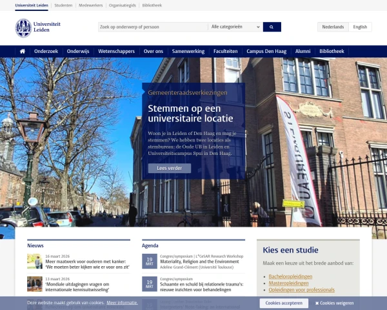Open the Schaamte en schuld date badge

point(148,284)
